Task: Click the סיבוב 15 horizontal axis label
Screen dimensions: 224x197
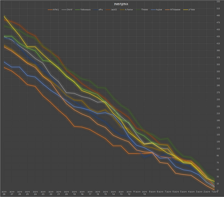Action: tap(105, 193)
